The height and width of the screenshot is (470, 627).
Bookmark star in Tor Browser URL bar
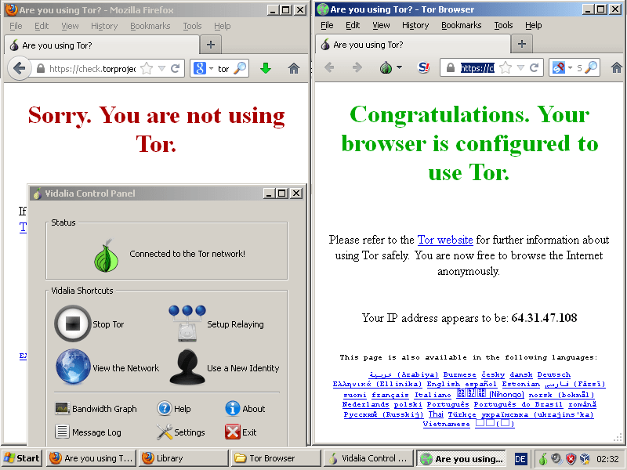(x=506, y=67)
